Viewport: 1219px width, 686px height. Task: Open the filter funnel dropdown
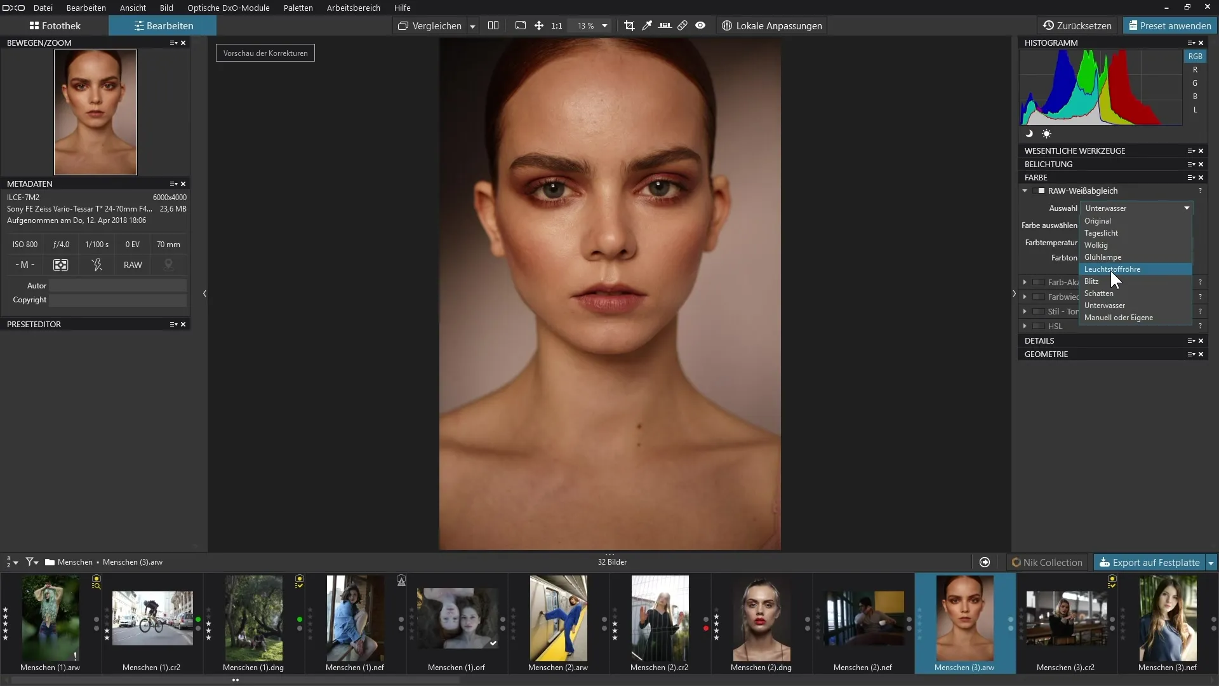click(32, 562)
